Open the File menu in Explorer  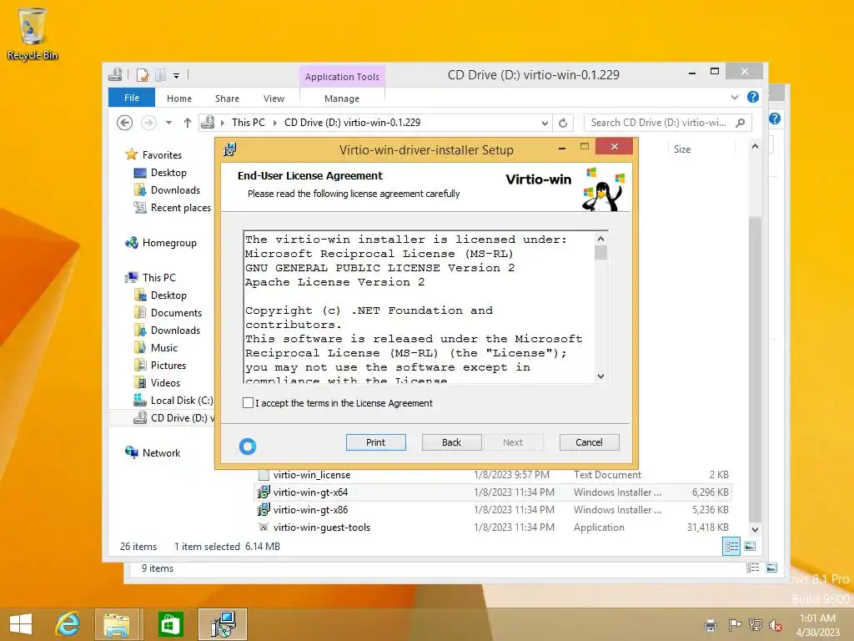click(132, 98)
